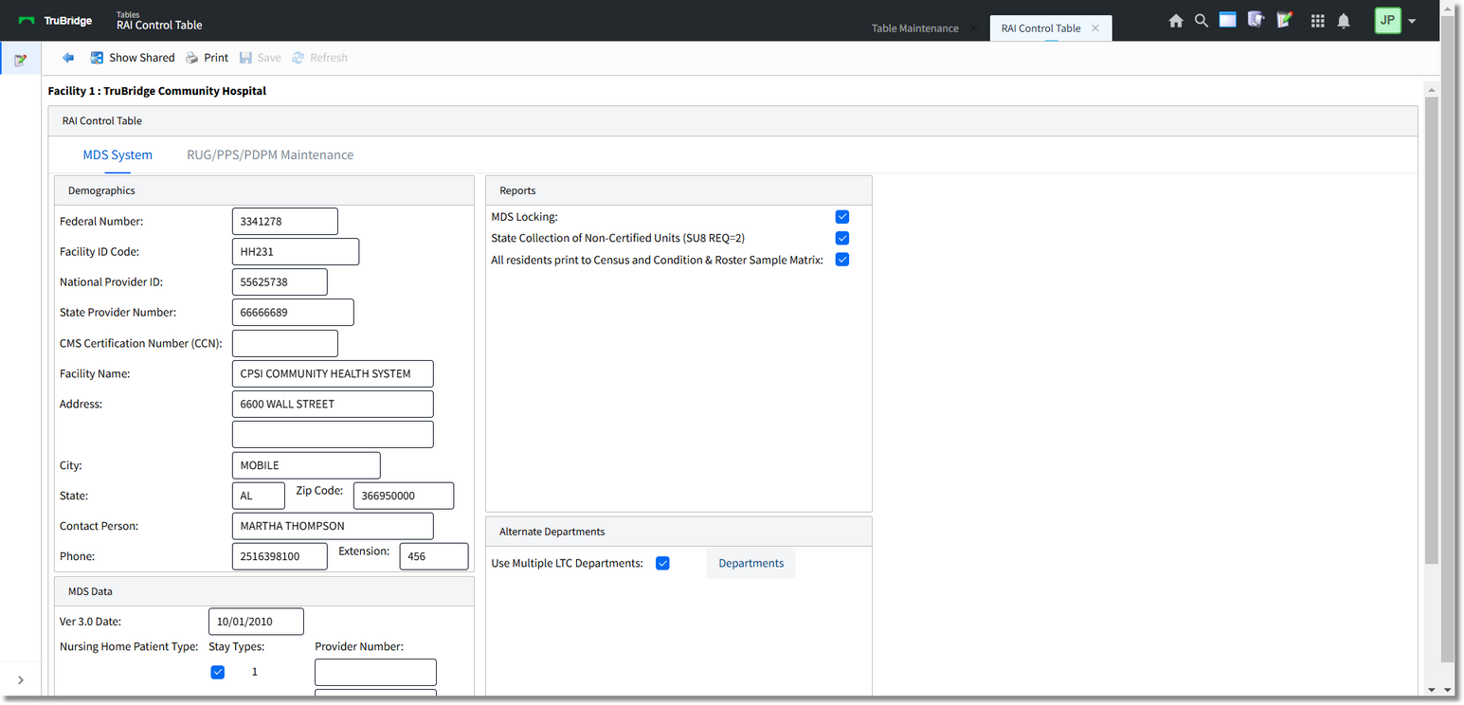Click the Refresh label in toolbar
1464x705 pixels.
(329, 58)
